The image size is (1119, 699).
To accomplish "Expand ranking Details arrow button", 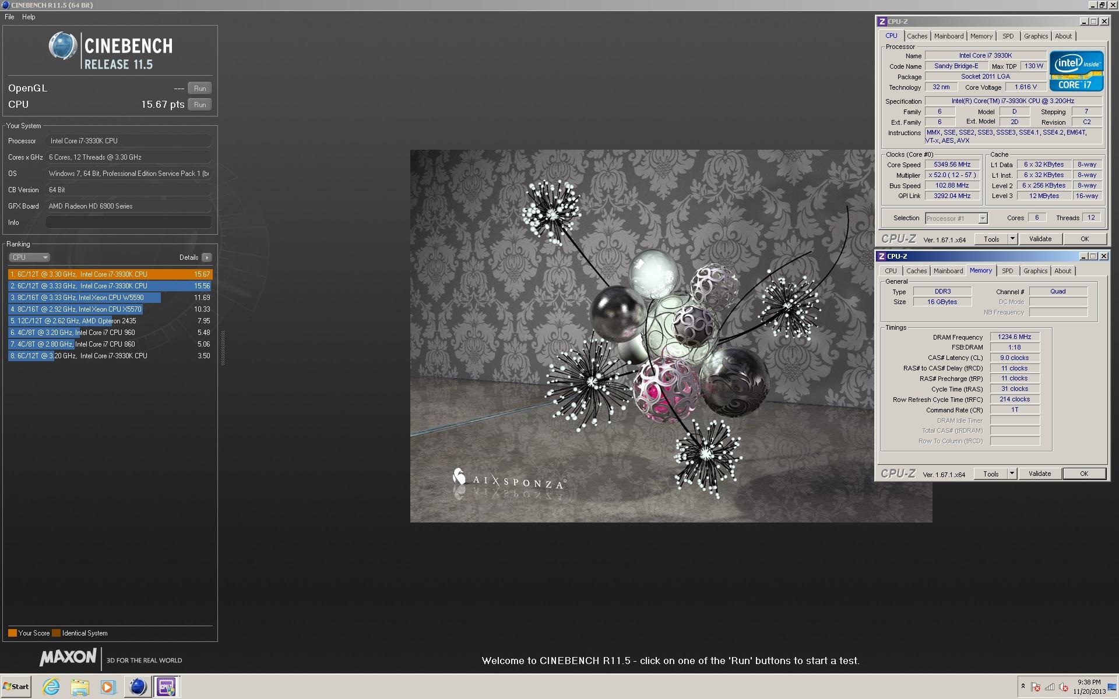I will [207, 257].
